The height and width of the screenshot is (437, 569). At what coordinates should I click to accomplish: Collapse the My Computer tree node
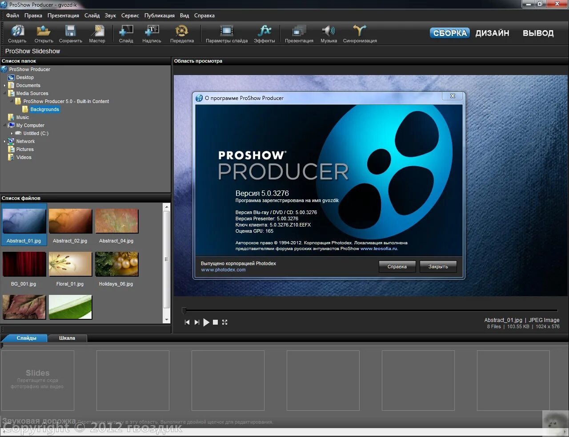point(4,125)
